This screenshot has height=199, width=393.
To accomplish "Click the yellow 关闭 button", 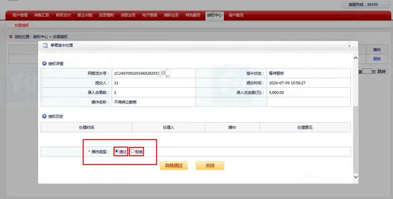I will (x=210, y=165).
